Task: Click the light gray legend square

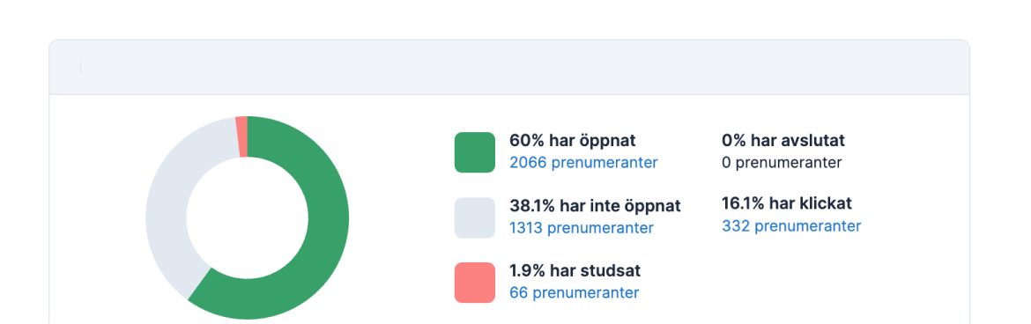Action: point(474,217)
